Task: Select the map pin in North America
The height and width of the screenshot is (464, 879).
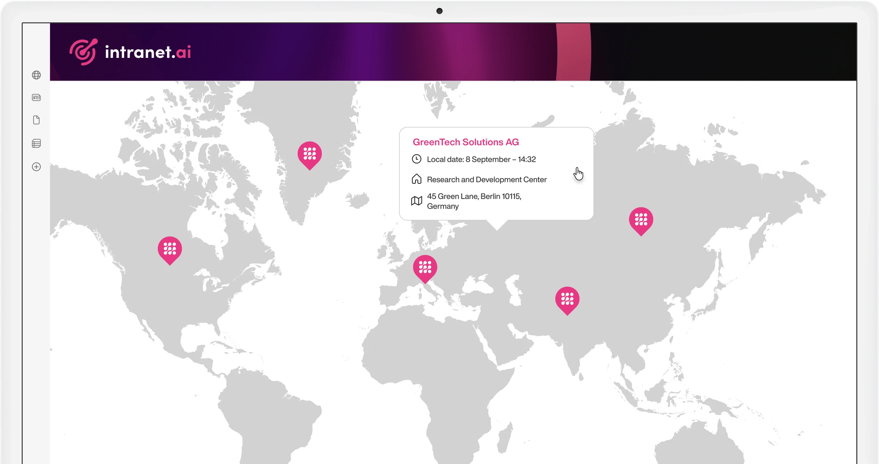Action: (170, 249)
